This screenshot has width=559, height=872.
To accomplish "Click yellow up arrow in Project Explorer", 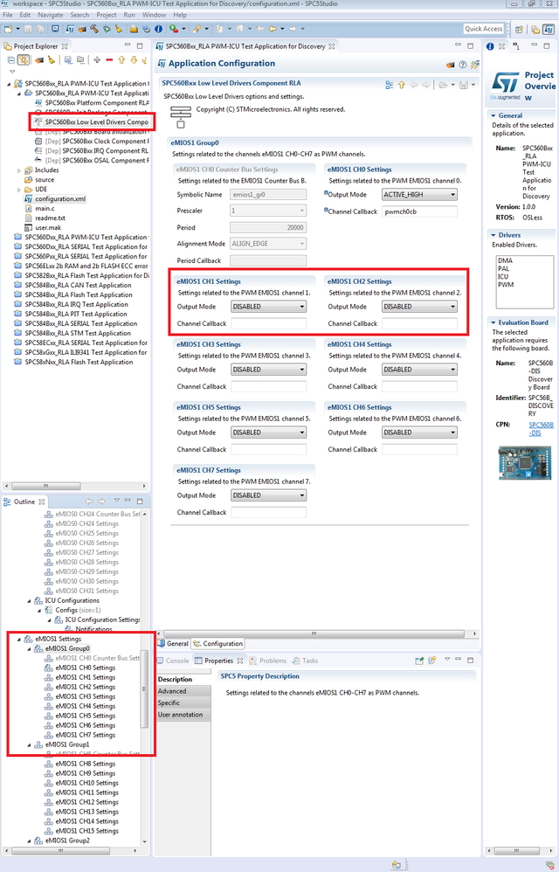I will click(121, 60).
